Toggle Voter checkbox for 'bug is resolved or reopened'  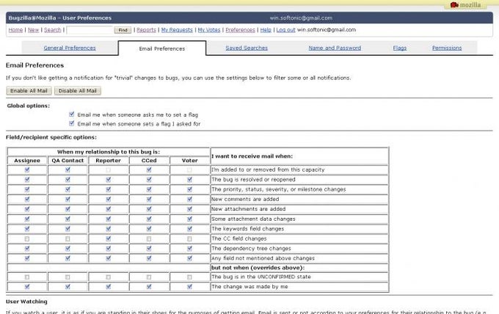[189, 180]
